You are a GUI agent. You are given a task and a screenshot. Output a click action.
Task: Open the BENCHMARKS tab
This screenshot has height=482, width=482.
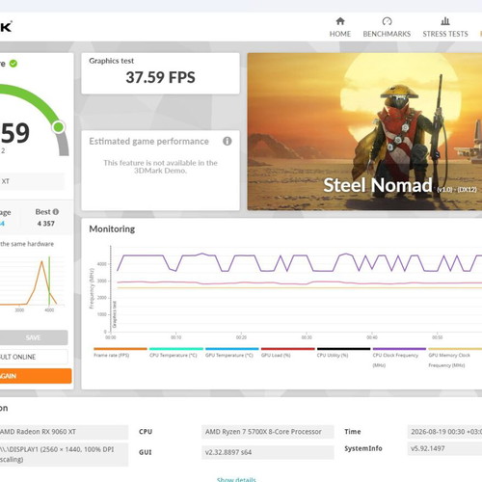pos(387,27)
